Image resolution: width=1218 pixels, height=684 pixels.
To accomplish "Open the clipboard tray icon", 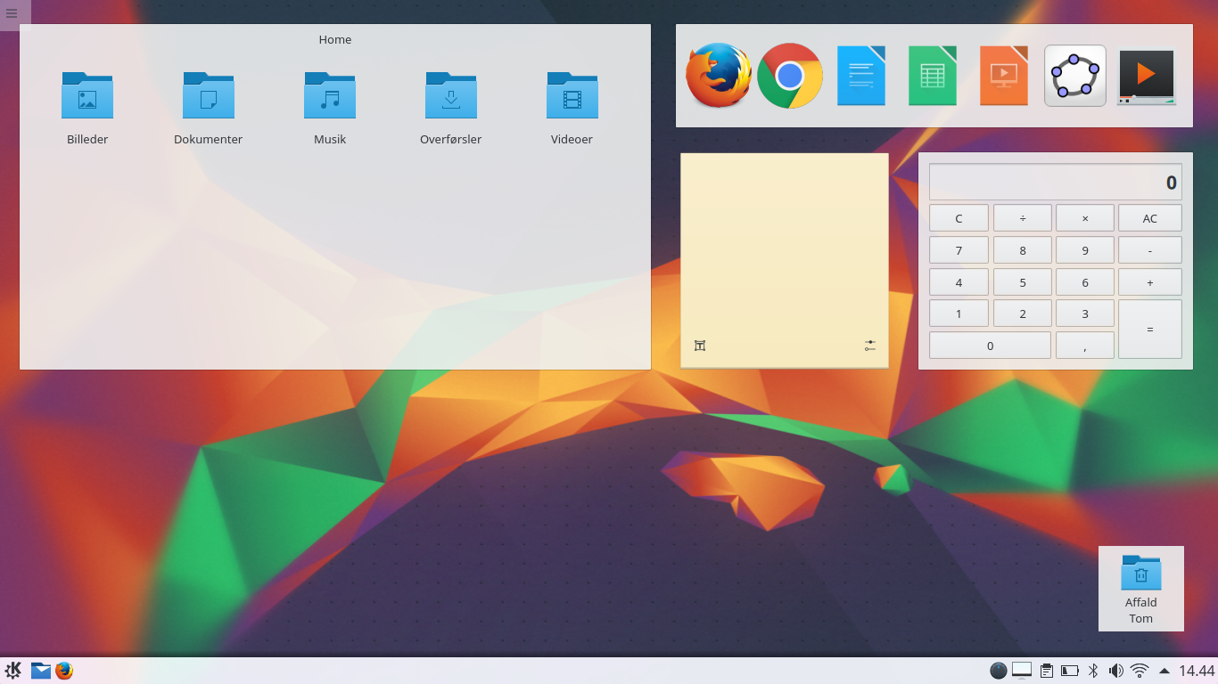I will click(x=1047, y=671).
